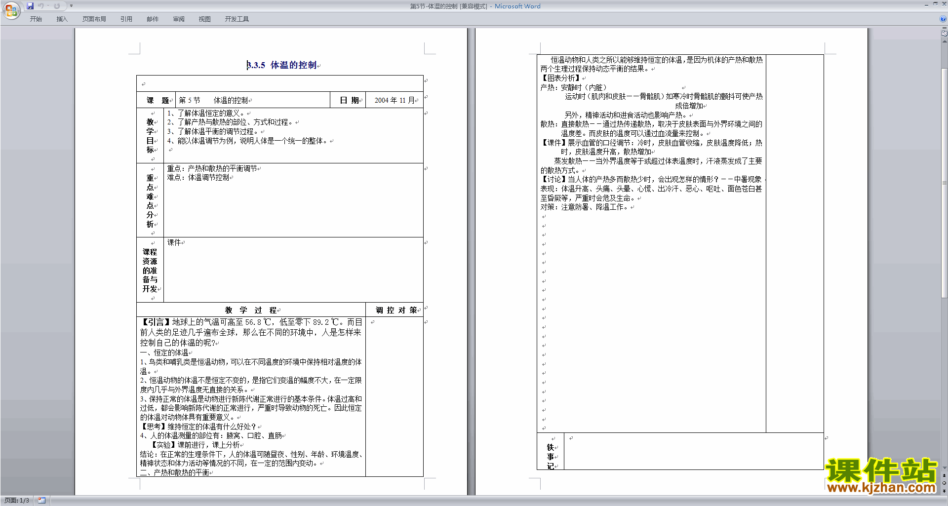Image resolution: width=948 pixels, height=506 pixels.
Task: Open the Office button menu
Action: point(11,10)
